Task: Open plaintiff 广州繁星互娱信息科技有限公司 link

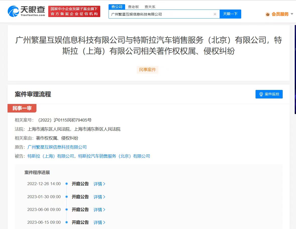Action: pyautogui.click(x=57, y=147)
